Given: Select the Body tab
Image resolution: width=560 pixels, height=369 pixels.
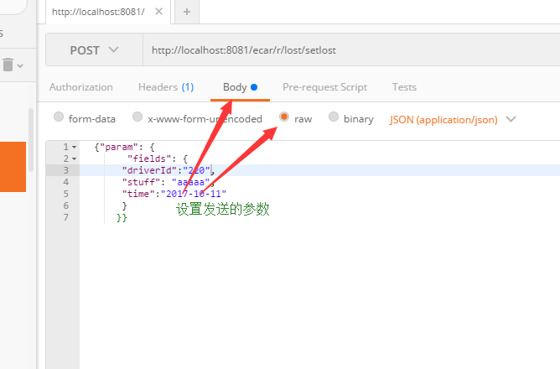Looking at the screenshot, I should (240, 87).
